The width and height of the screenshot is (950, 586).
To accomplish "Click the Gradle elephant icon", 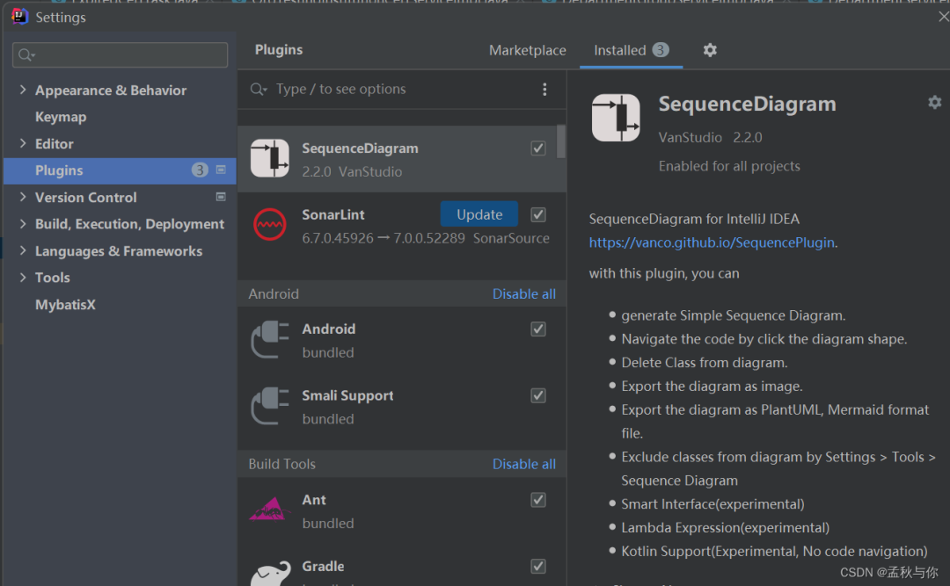I will coord(271,573).
